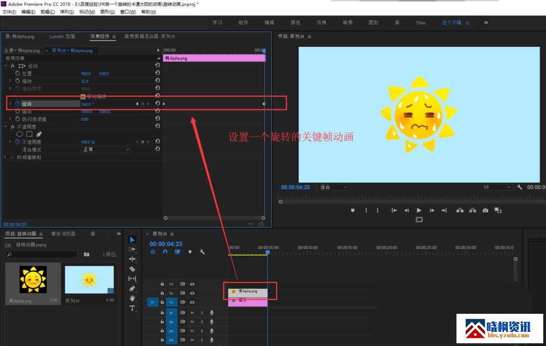Switch to the Lumetri 范围 tab
546x346 pixels.
point(62,36)
